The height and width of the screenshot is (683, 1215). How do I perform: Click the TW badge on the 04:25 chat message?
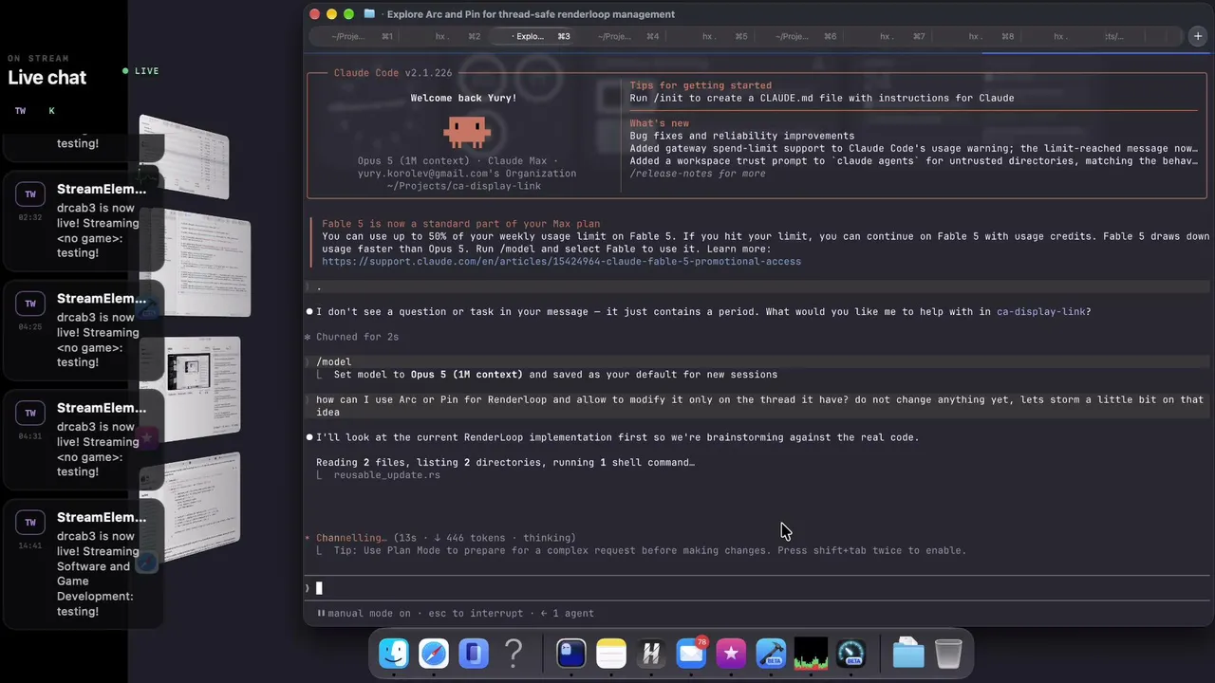point(30,304)
